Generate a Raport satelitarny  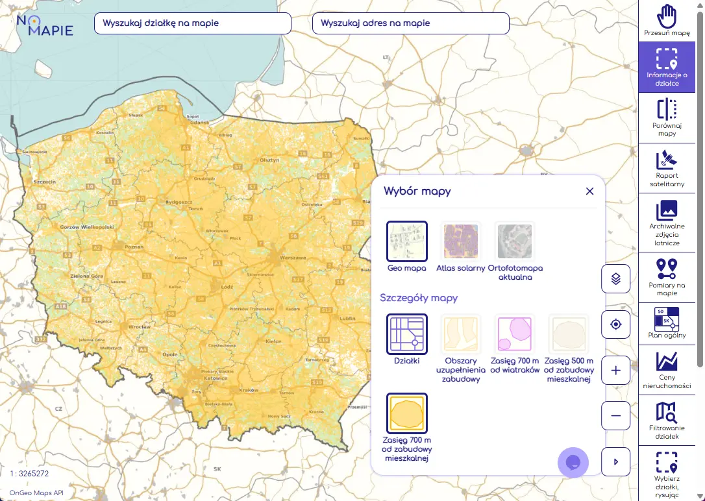(667, 167)
